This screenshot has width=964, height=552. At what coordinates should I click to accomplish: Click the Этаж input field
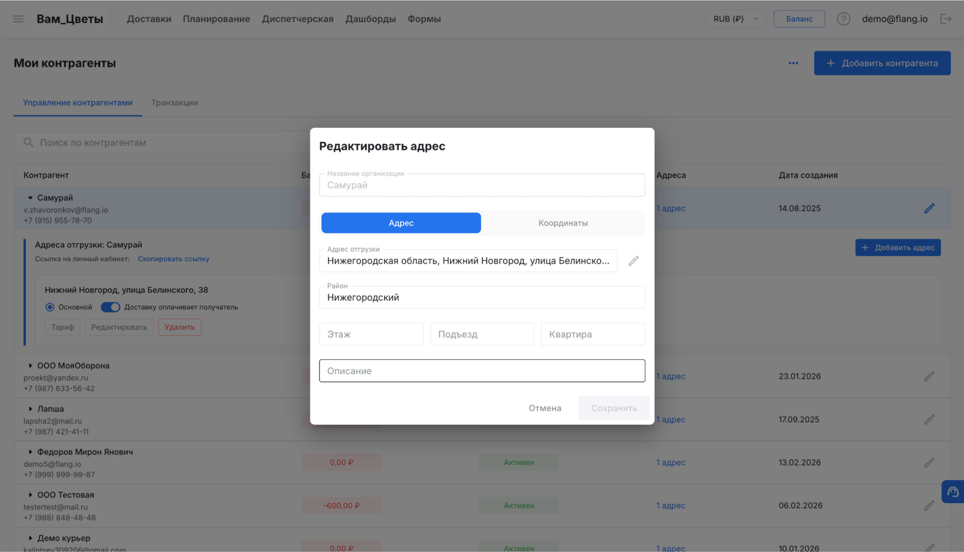click(x=371, y=334)
